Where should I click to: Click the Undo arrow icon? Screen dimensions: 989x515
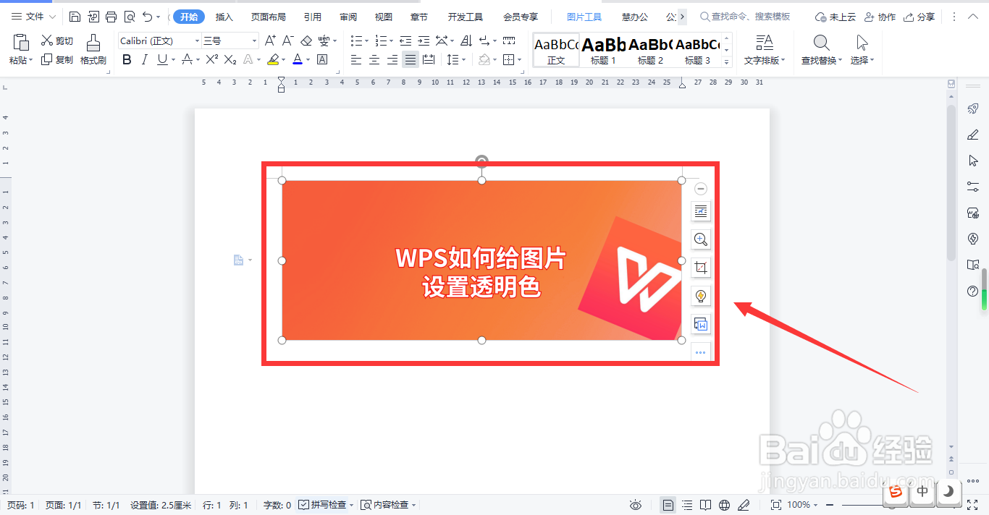coord(148,17)
